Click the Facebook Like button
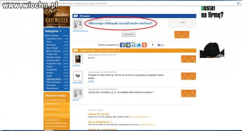 click(161, 45)
